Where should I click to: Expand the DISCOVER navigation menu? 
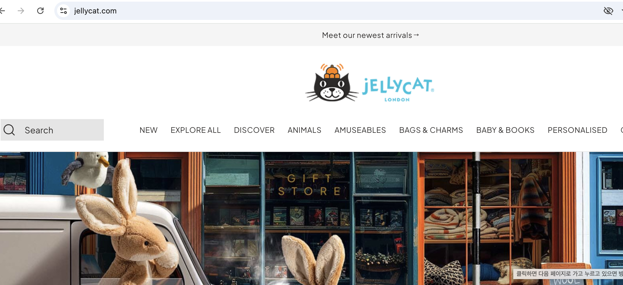254,130
